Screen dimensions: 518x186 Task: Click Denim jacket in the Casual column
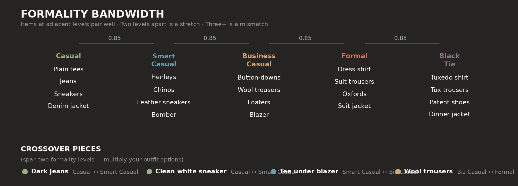pyautogui.click(x=68, y=106)
